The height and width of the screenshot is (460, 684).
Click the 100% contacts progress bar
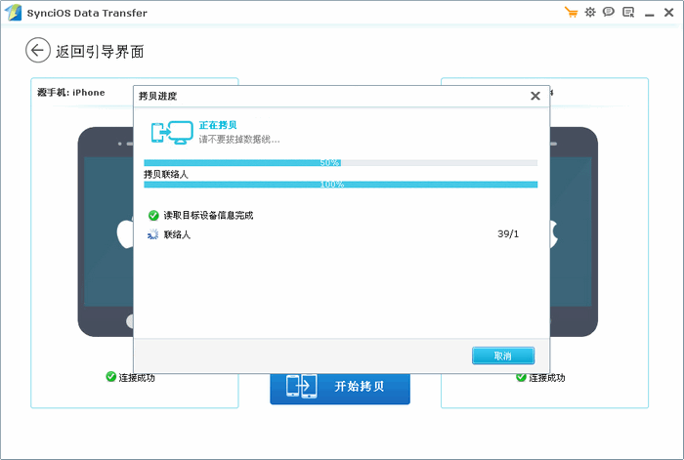click(x=341, y=185)
